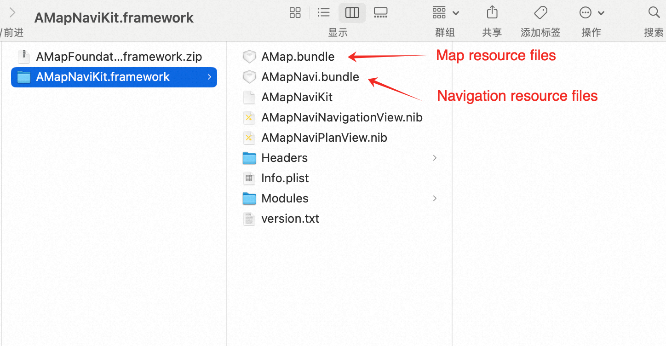
Task: Open the Actions (操作) ellipsis menu
Action: tap(591, 12)
